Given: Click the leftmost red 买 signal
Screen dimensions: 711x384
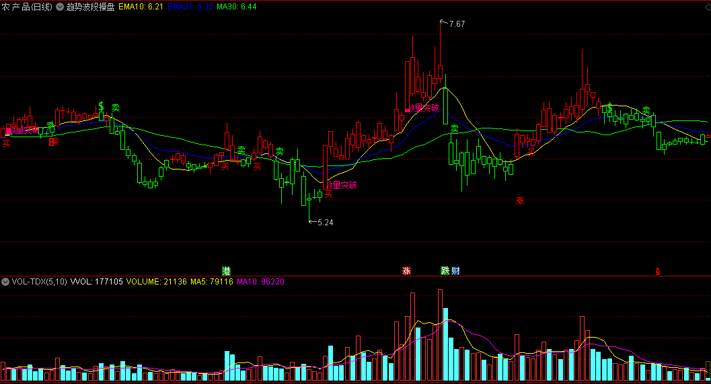Looking at the screenshot, I should tap(6, 144).
